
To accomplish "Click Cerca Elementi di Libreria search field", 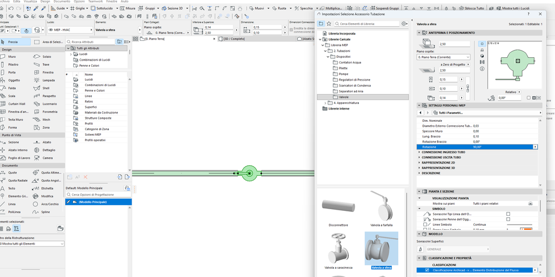I will point(367,24).
